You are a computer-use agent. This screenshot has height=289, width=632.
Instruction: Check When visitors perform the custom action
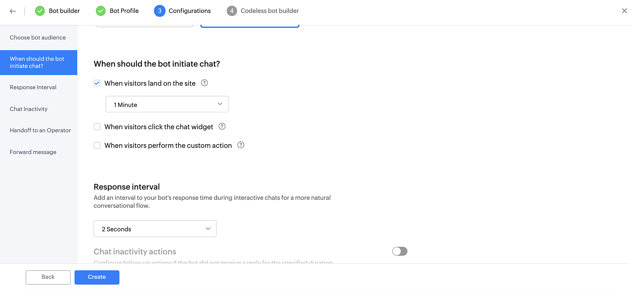coord(97,145)
